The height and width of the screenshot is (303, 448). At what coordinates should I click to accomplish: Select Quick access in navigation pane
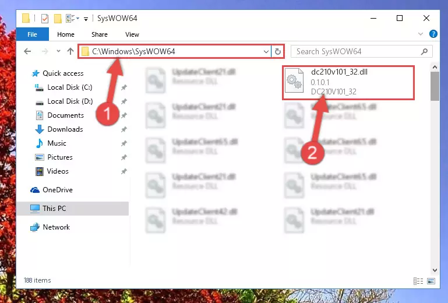tap(63, 73)
